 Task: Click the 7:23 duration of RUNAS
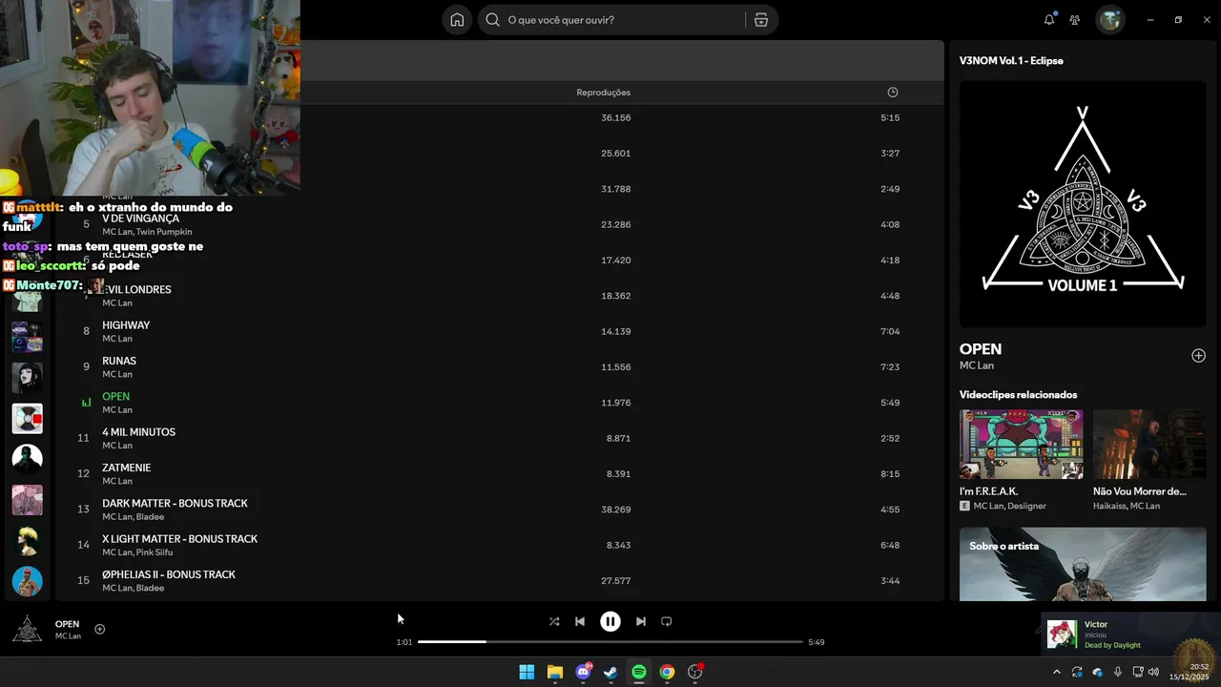[890, 366]
